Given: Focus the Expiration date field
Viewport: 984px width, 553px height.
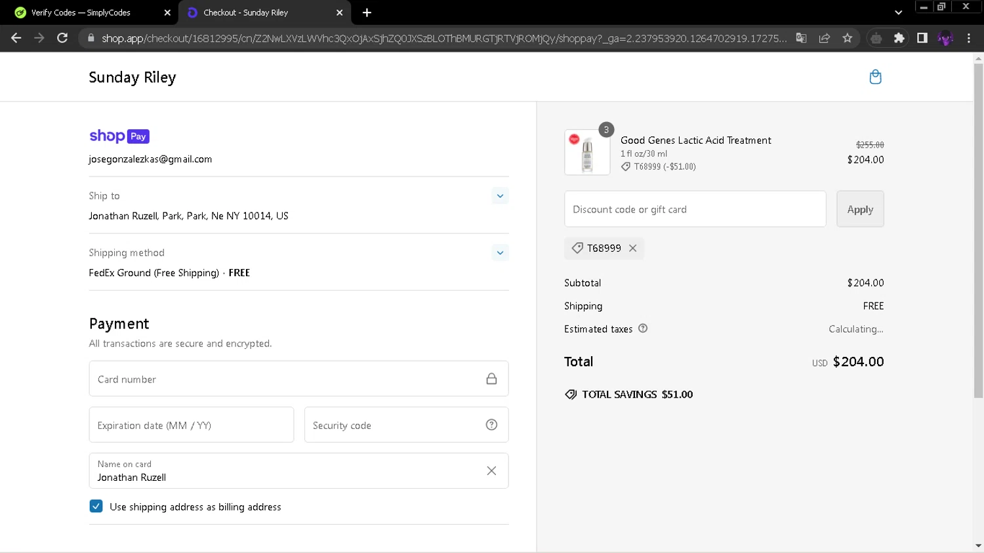Looking at the screenshot, I should coord(192,424).
